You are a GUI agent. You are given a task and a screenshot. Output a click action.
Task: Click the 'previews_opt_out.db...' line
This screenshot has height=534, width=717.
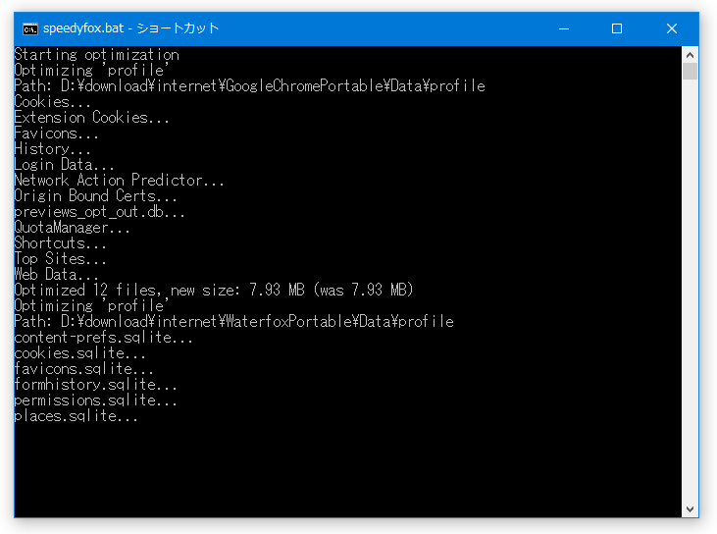(x=99, y=212)
